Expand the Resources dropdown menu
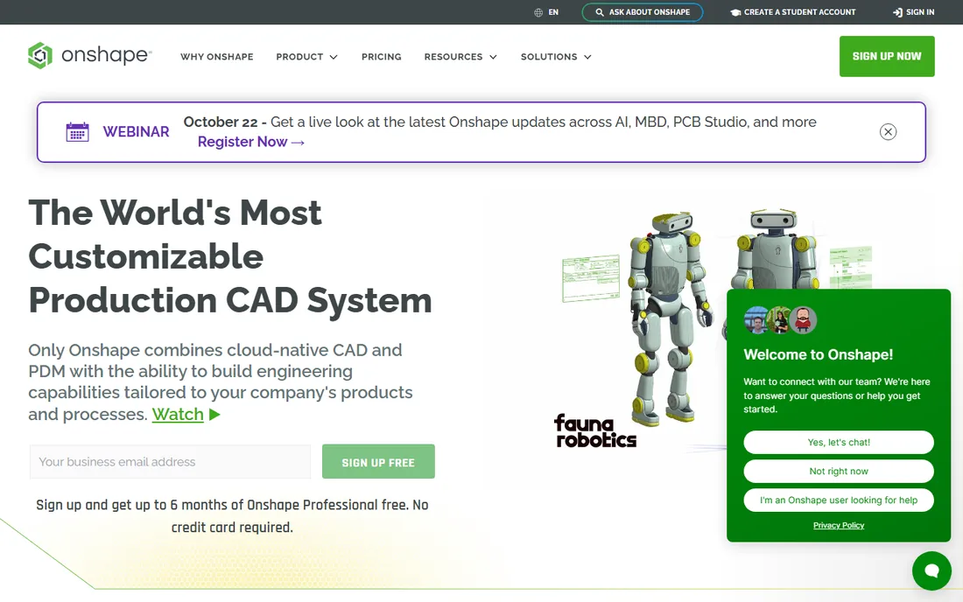This screenshot has height=602, width=963. (x=460, y=57)
